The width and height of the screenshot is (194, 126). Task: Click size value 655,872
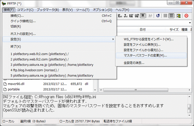point(76,84)
